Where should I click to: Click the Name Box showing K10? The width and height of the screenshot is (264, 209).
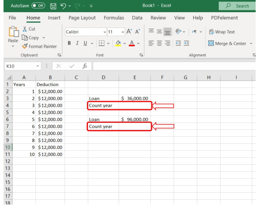tap(20, 66)
